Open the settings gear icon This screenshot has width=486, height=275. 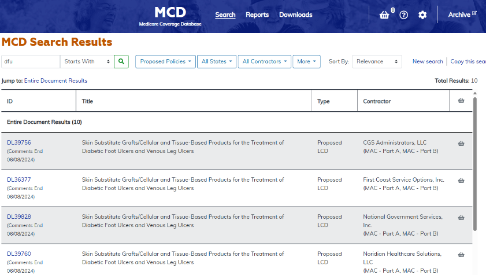422,14
